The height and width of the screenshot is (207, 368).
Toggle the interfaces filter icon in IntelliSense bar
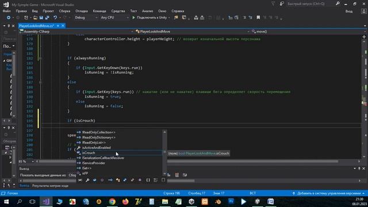coord(110,180)
